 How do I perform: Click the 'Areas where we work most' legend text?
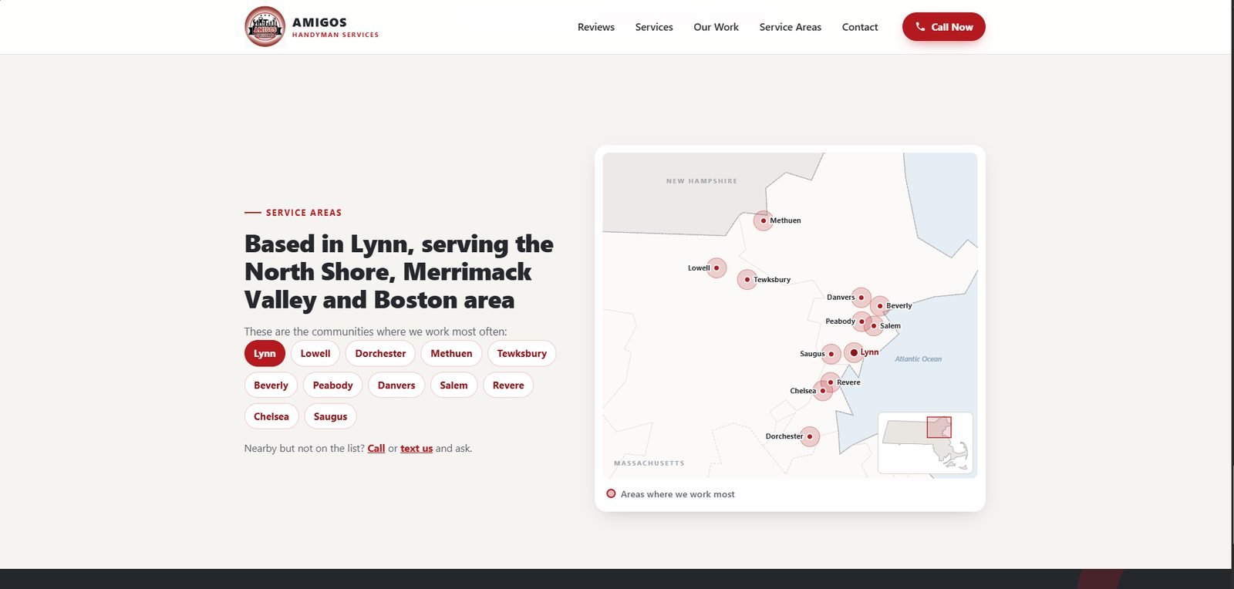678,494
